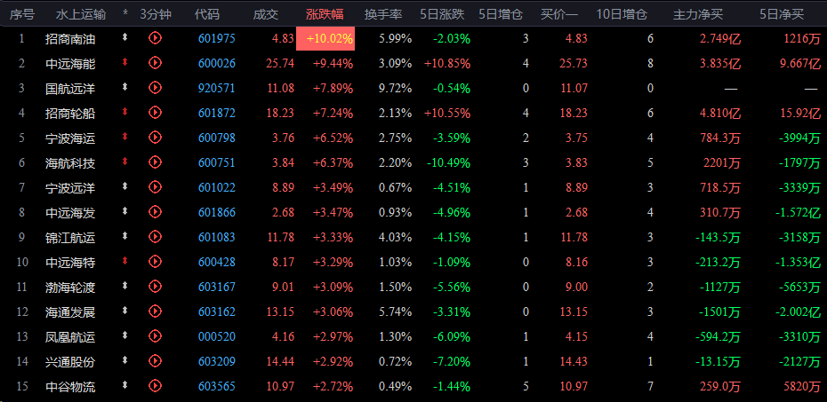Open the play circle icon beside 中谷物流
Screen dimensions: 827x402
pyautogui.click(x=156, y=386)
